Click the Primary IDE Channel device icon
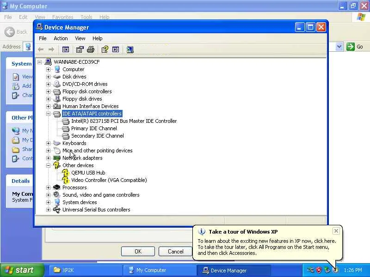This screenshot has width=370, height=277. [x=66, y=128]
